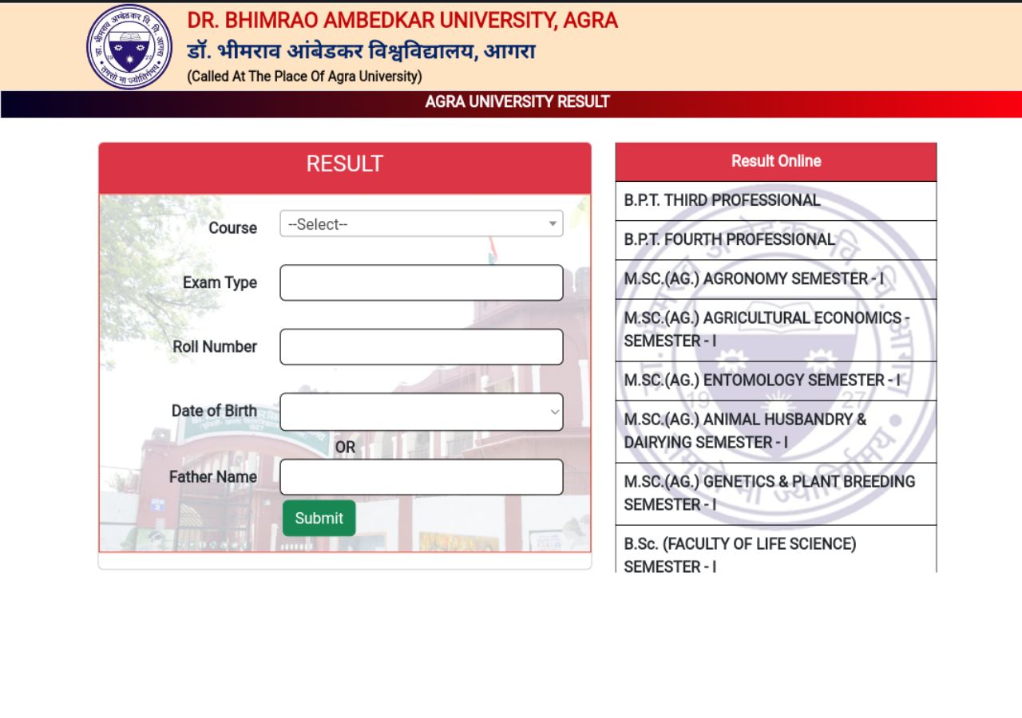The width and height of the screenshot is (1022, 718).
Task: Click the Hindi university name text
Action: (361, 52)
